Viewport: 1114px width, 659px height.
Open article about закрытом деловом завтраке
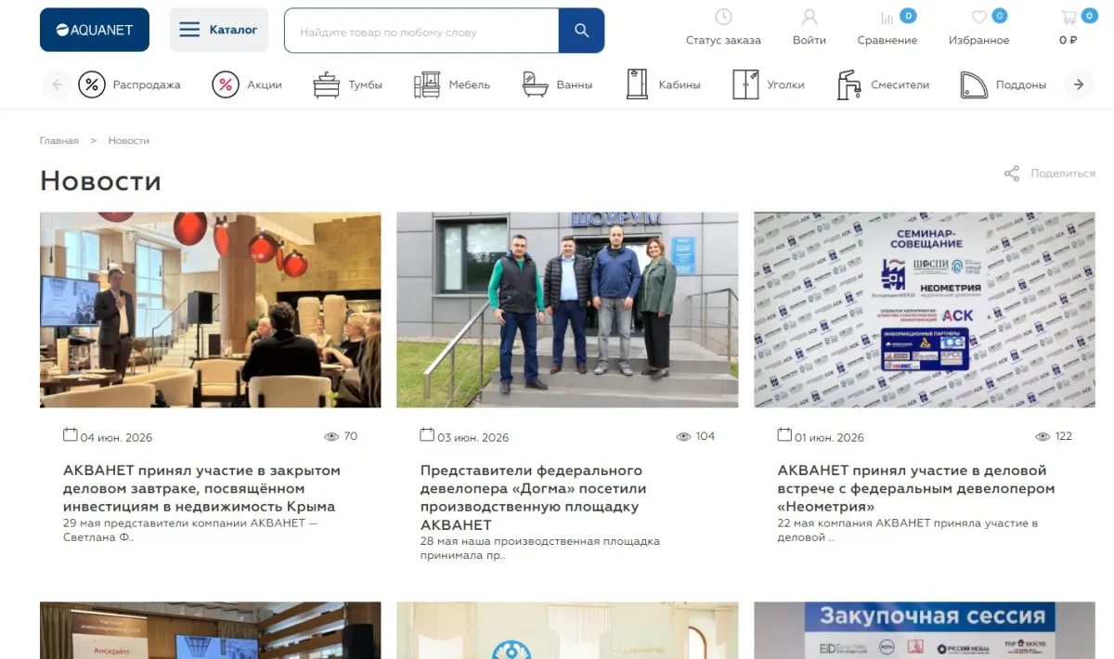tap(201, 488)
